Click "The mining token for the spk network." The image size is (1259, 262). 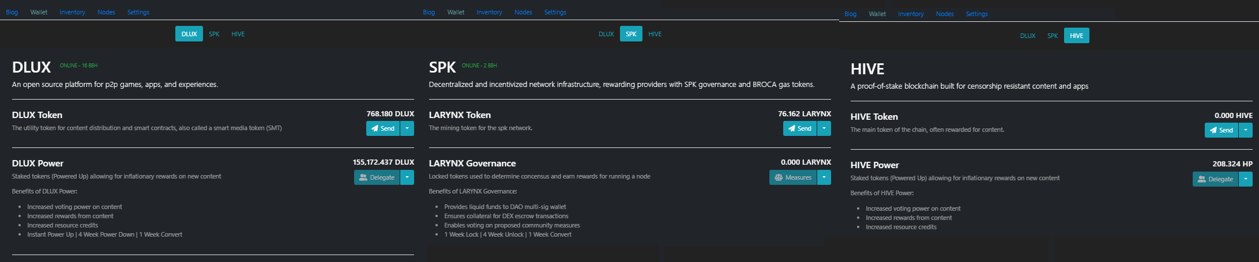(x=480, y=128)
